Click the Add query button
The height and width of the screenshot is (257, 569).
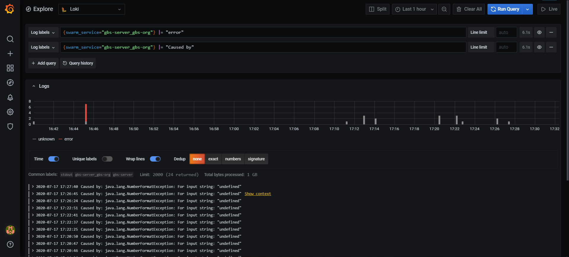click(x=44, y=63)
